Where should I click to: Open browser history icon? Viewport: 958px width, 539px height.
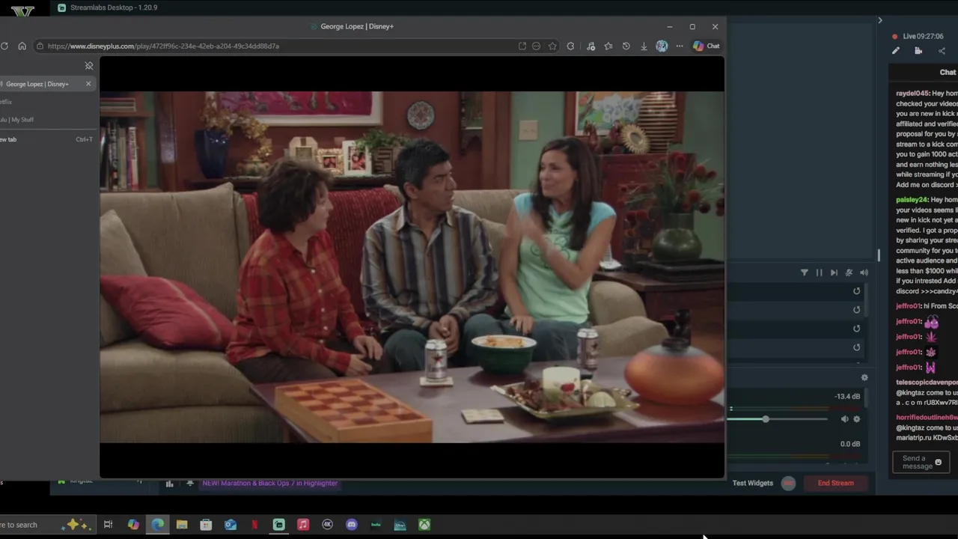tap(626, 46)
